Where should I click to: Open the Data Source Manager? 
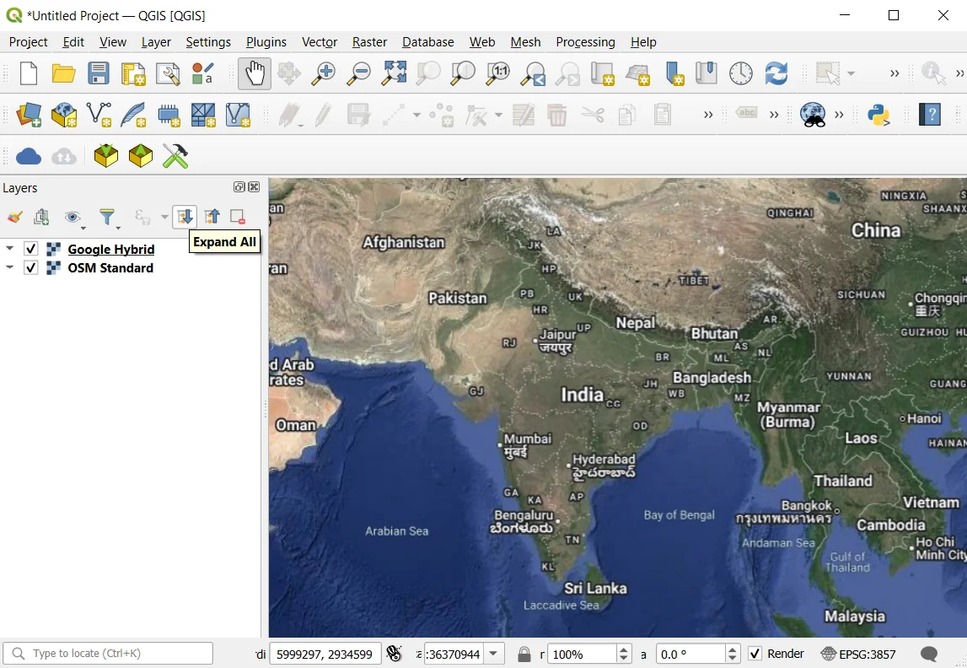tap(28, 115)
